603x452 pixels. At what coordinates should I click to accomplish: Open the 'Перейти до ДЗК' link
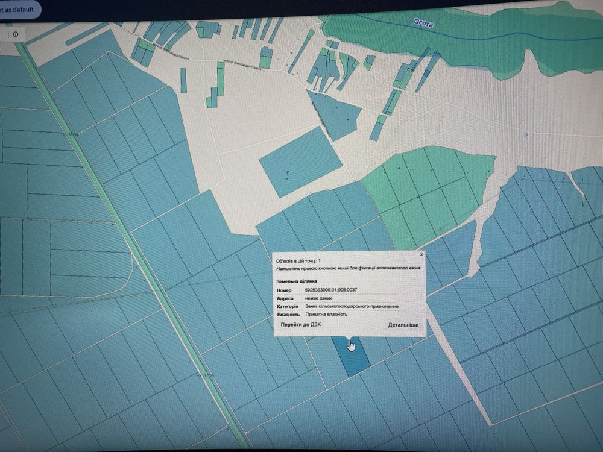pos(301,324)
